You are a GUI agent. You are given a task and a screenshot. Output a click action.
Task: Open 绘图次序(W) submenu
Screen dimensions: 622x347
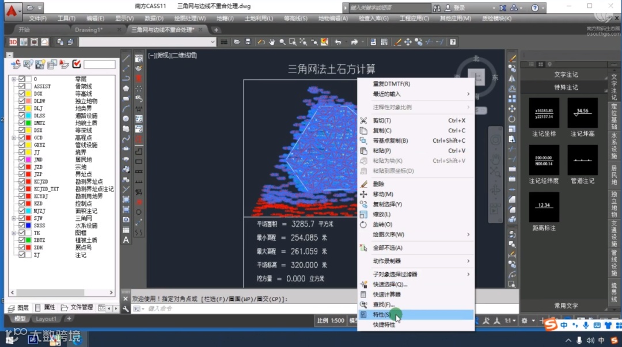tap(416, 234)
